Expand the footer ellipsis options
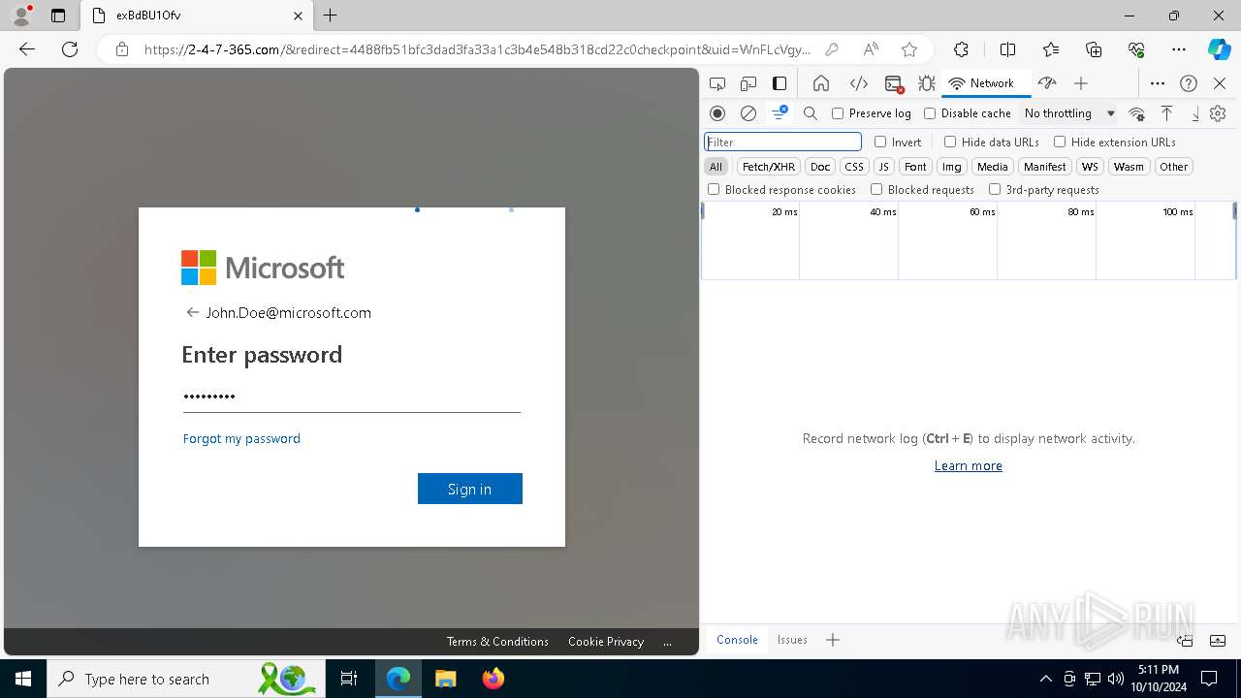 pos(667,642)
